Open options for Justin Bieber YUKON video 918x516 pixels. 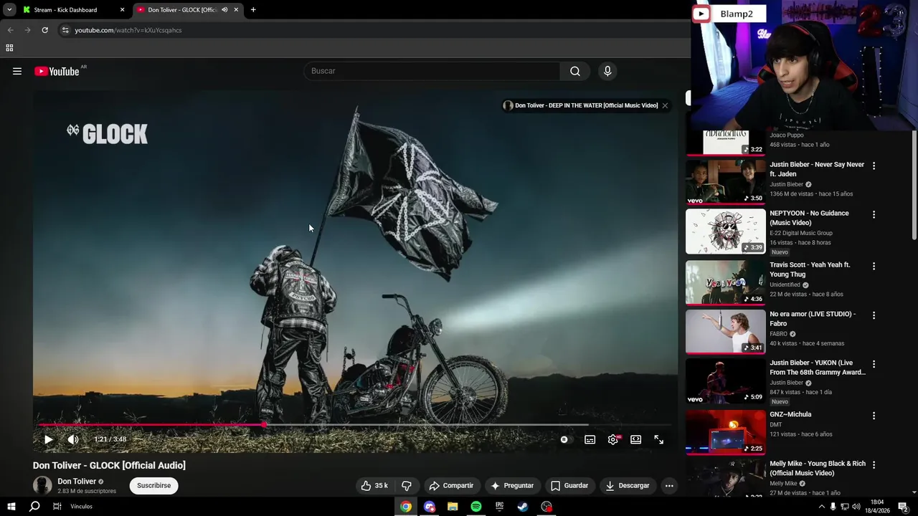[x=874, y=364]
